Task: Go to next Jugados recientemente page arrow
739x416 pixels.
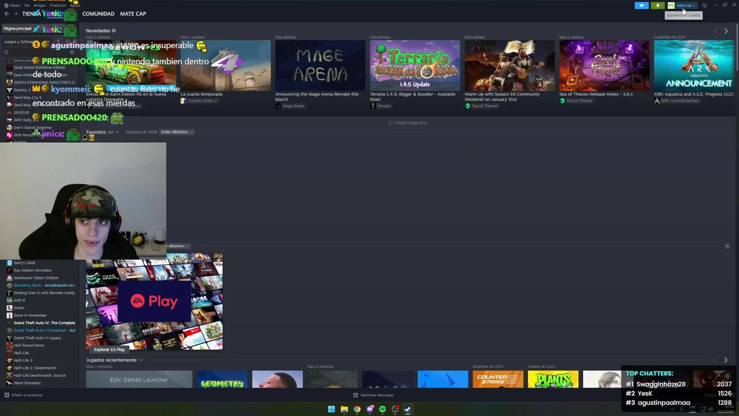Action: (726, 360)
